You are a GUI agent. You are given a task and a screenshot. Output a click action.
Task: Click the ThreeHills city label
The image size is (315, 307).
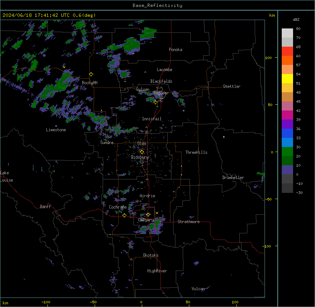pyautogui.click(x=196, y=152)
